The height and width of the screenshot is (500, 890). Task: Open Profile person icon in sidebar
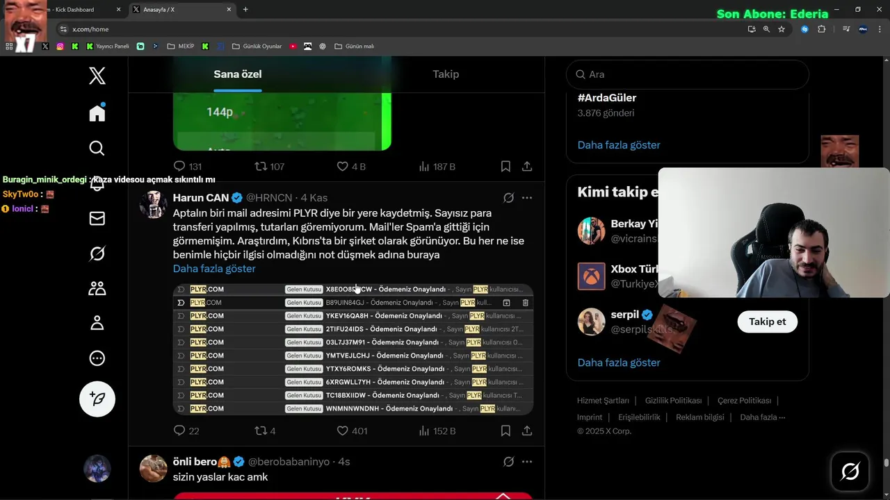tap(97, 323)
